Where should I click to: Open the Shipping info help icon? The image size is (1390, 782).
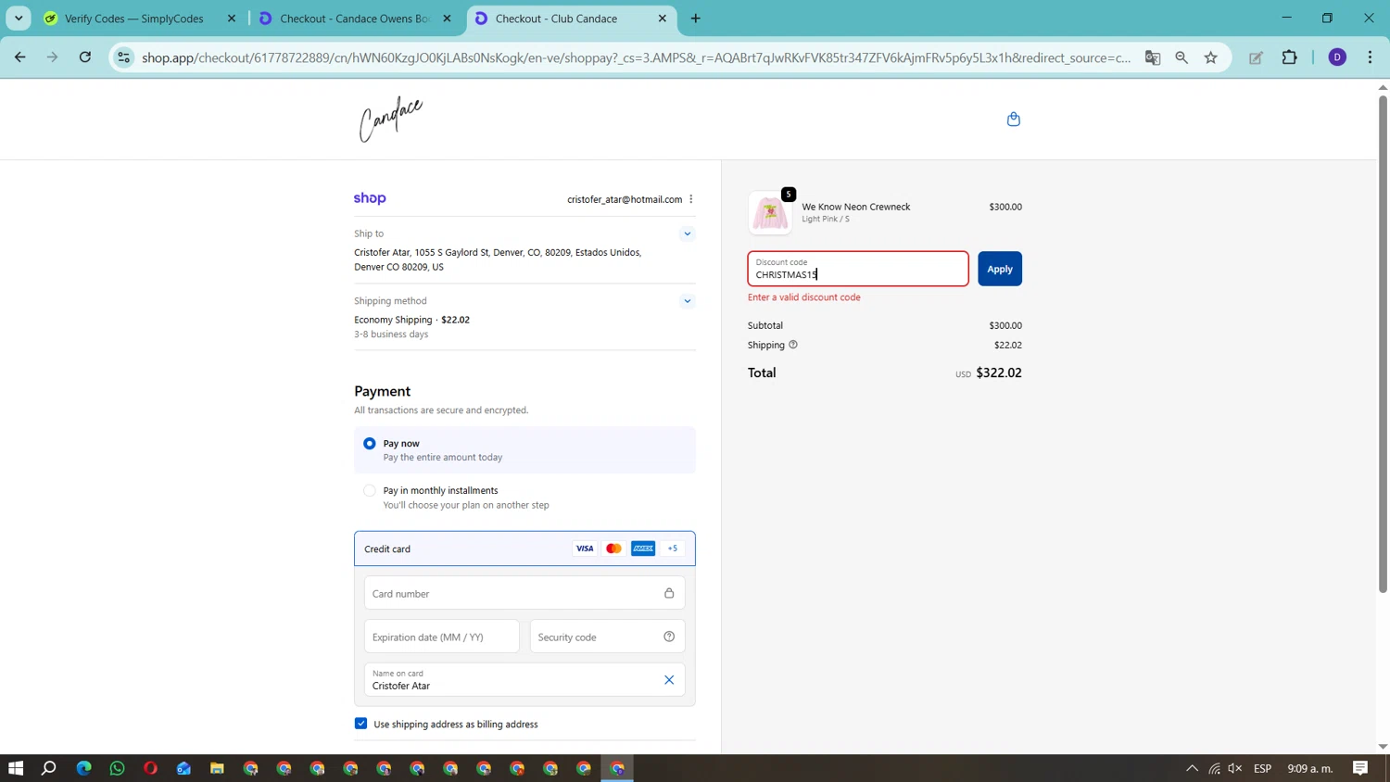tap(793, 345)
